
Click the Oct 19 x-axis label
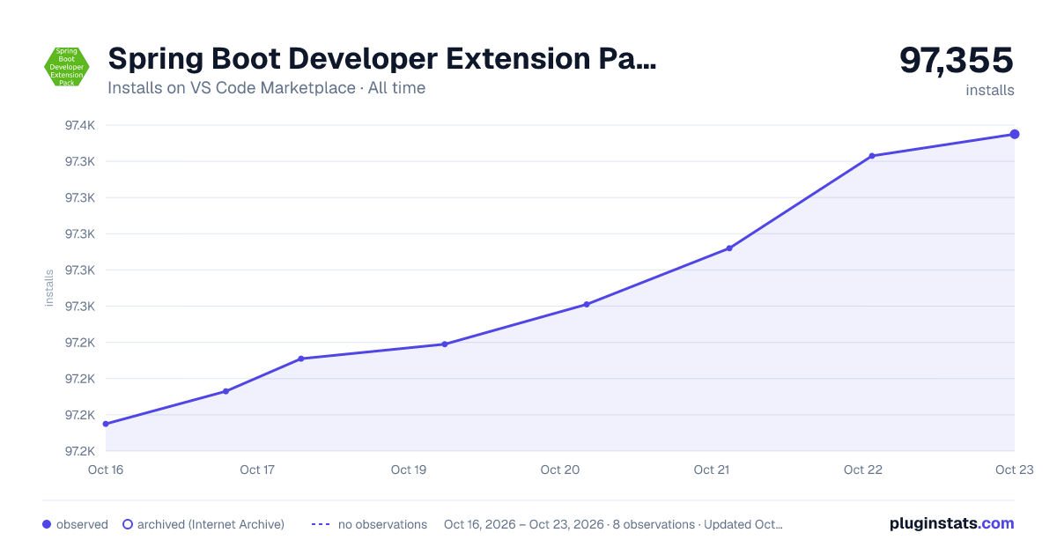point(409,470)
